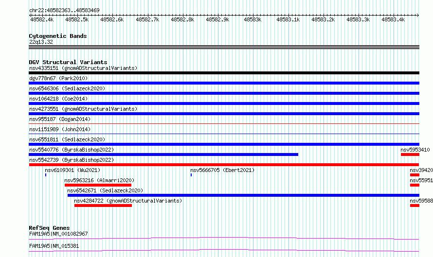Screen dimensions: 433x257
Task: Click the 48582.9k ruler tick label
Action: [x=217, y=19]
